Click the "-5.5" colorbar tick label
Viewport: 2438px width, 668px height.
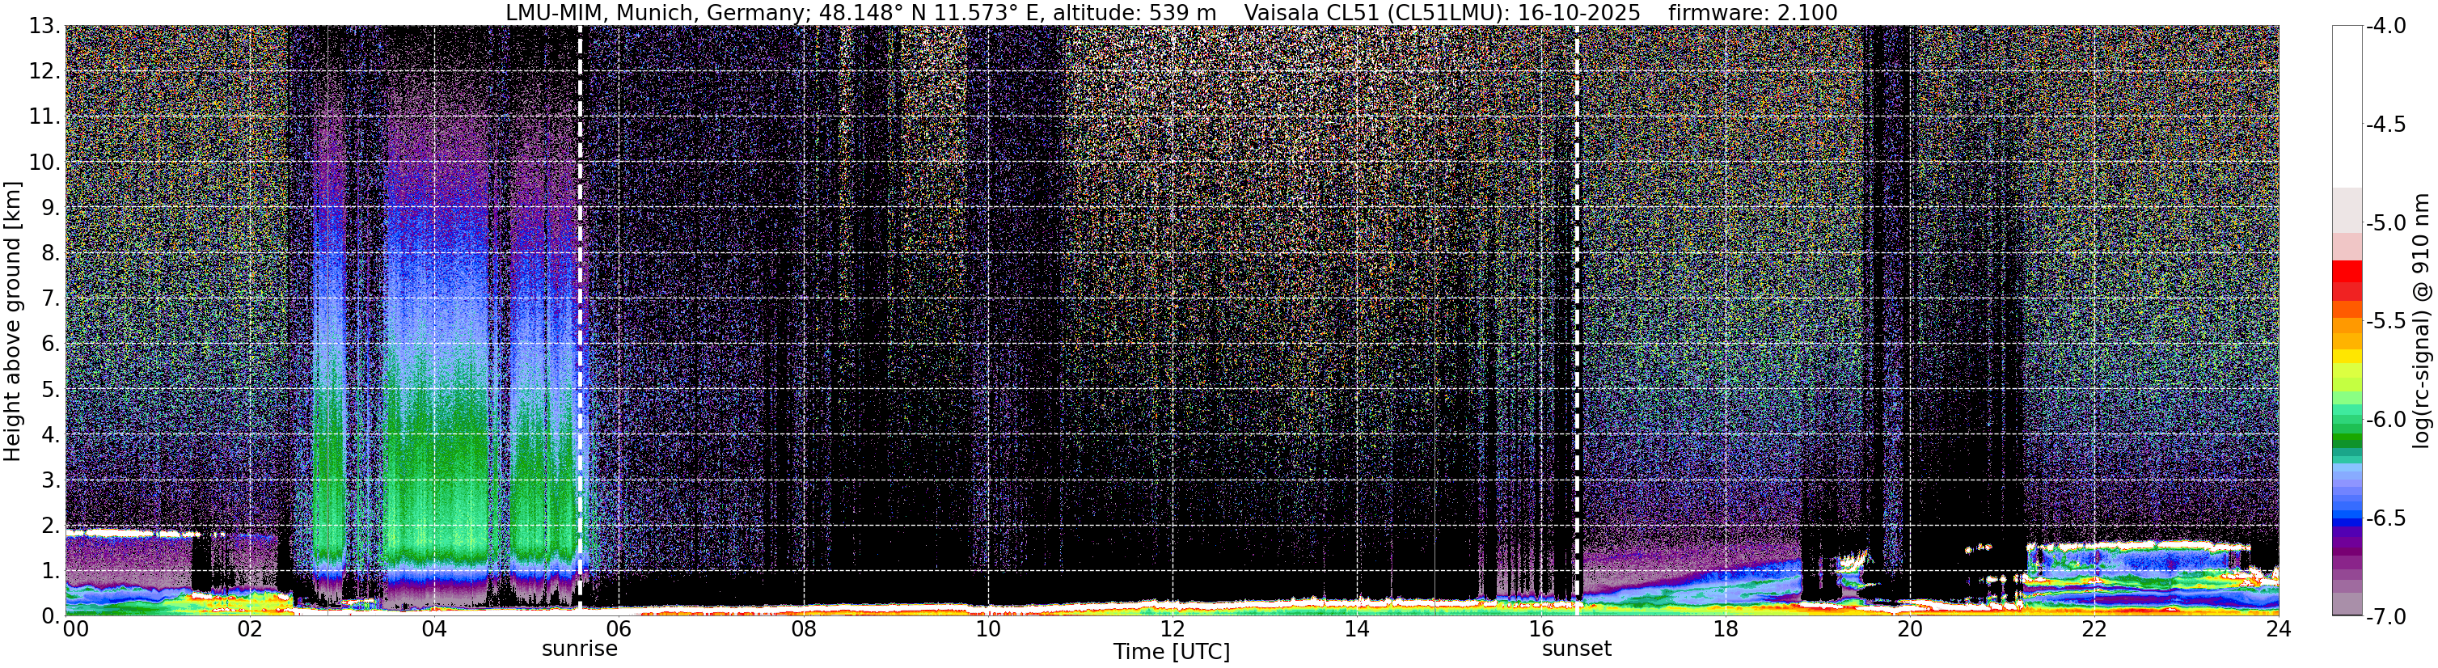tap(2386, 321)
